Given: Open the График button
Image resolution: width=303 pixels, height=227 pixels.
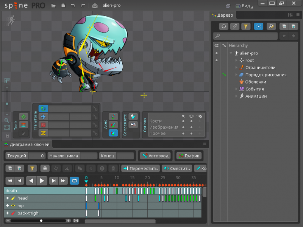Looking at the screenshot, I should (x=189, y=156).
